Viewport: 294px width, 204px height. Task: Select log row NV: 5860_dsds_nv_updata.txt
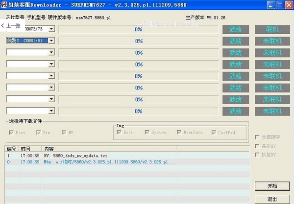127,156
